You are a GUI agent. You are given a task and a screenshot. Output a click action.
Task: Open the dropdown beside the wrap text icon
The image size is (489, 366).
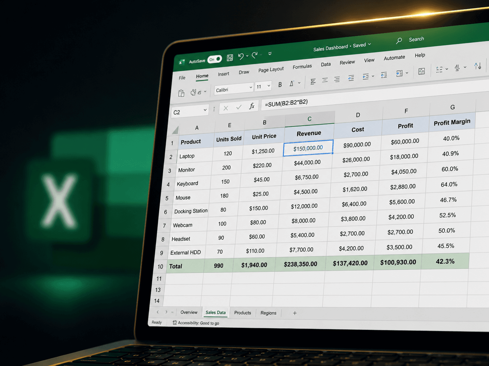[x=373, y=76]
